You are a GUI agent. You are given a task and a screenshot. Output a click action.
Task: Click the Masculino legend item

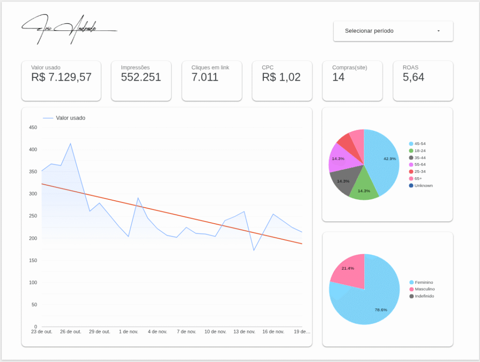pyautogui.click(x=424, y=289)
